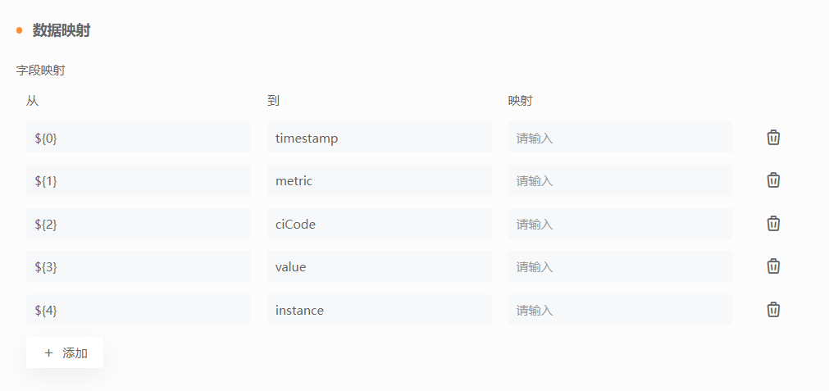Select the ciCode target field

[380, 224]
